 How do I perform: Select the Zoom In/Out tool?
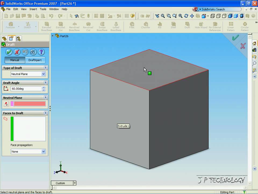pyautogui.click(x=175, y=16)
